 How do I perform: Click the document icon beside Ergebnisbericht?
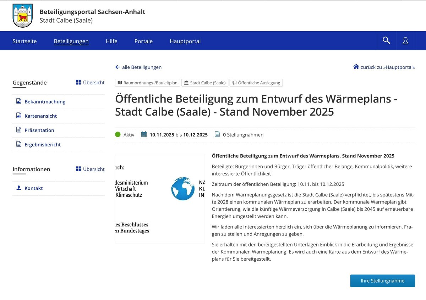pos(19,144)
